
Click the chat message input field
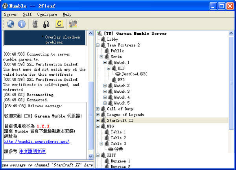pyautogui.click(x=48, y=165)
